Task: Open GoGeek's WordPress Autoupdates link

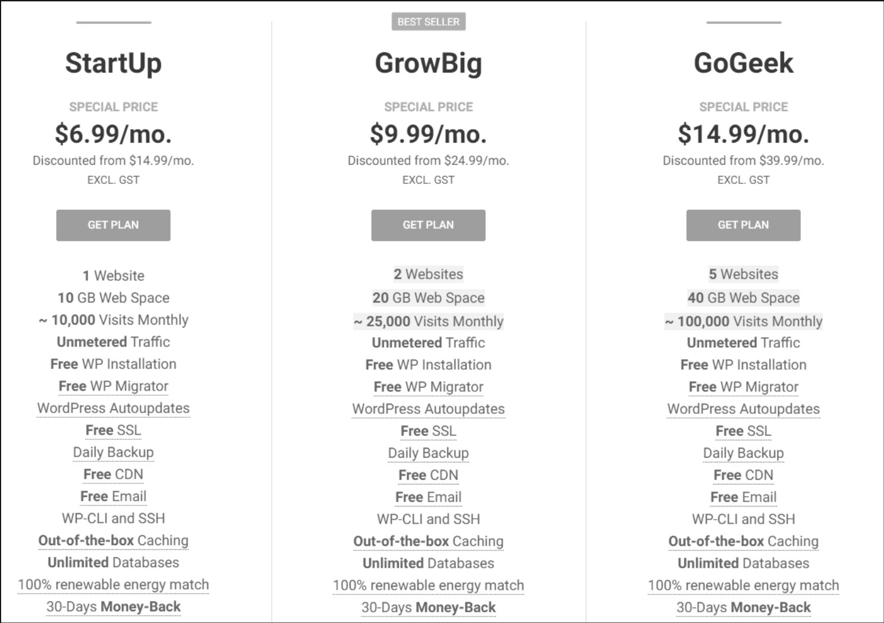Action: tap(743, 409)
